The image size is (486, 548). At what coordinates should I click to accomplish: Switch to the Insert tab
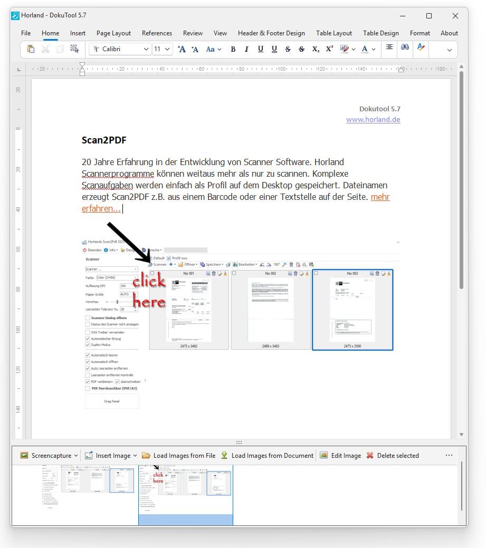(x=78, y=33)
